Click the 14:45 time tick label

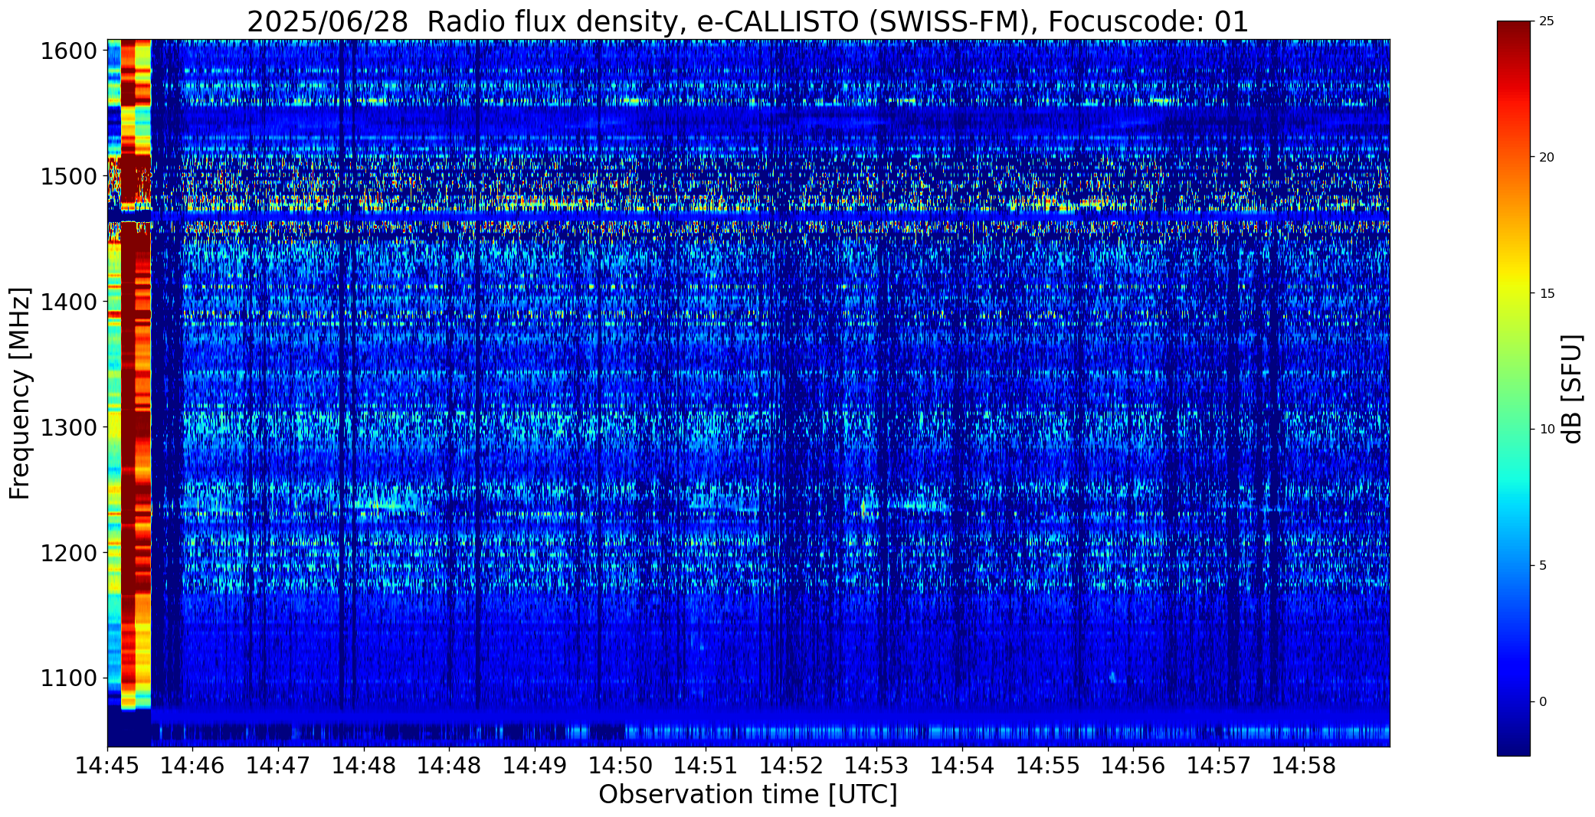tap(107, 765)
